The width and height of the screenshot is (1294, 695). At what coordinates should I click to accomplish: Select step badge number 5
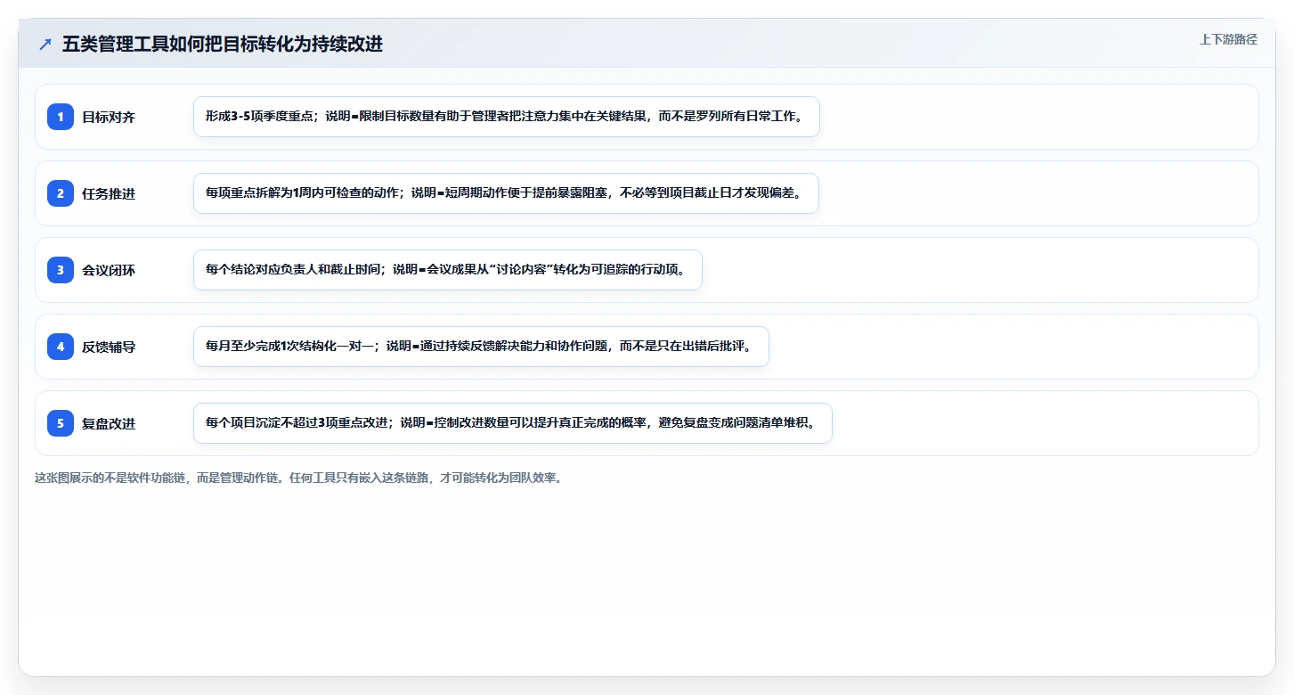61,423
